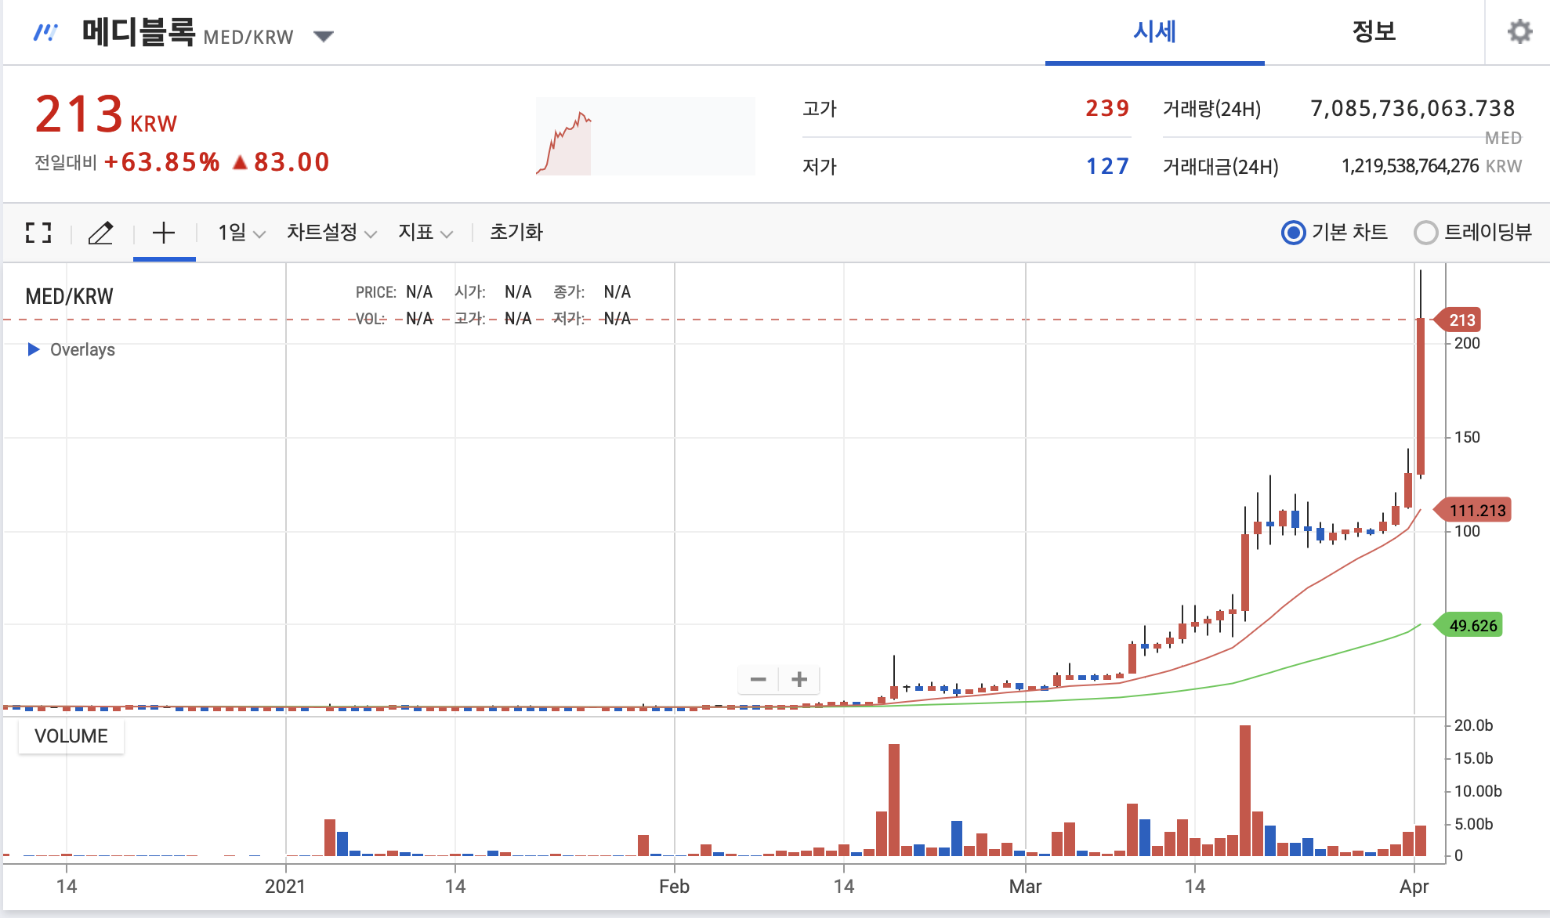Click the Mar date axis label
Image resolution: width=1550 pixels, height=918 pixels.
1025,887
